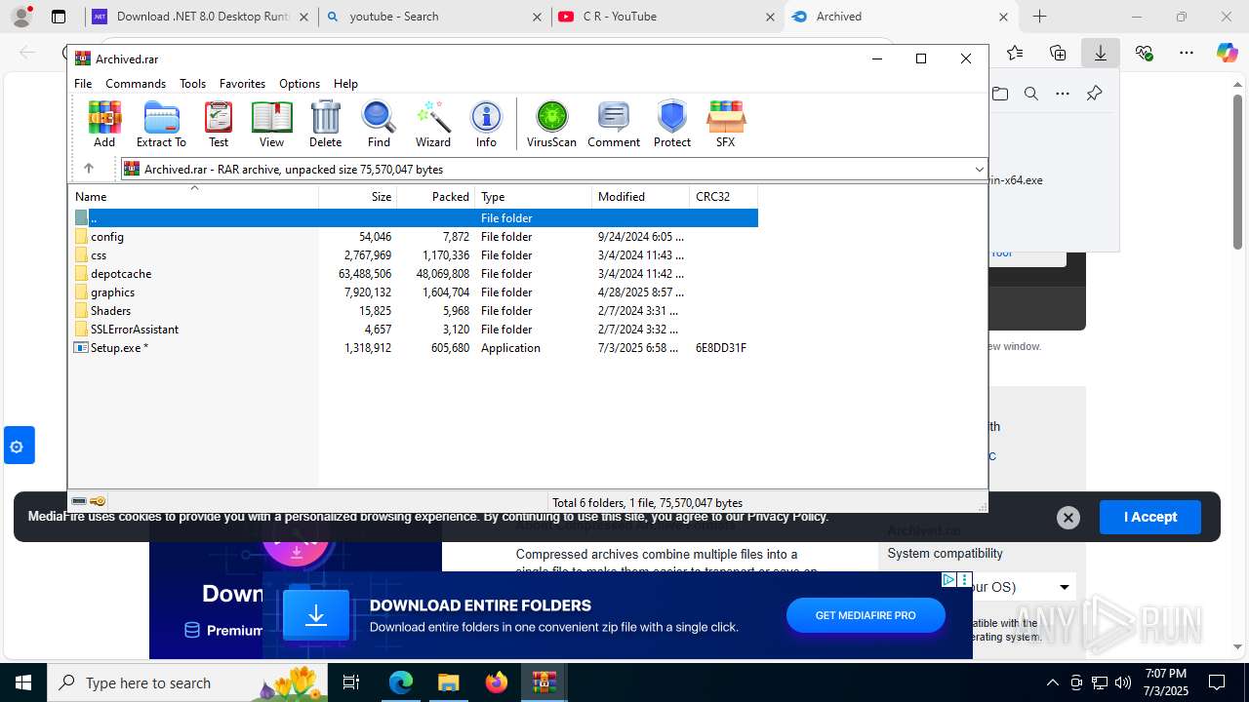Image resolution: width=1249 pixels, height=702 pixels.
Task: Open Task View on taskbar
Action: tap(352, 682)
